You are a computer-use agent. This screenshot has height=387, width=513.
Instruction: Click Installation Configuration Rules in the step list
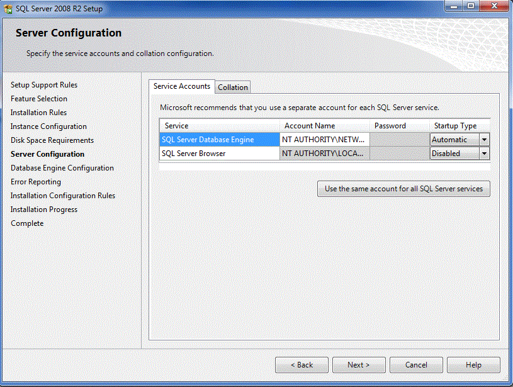coord(63,196)
